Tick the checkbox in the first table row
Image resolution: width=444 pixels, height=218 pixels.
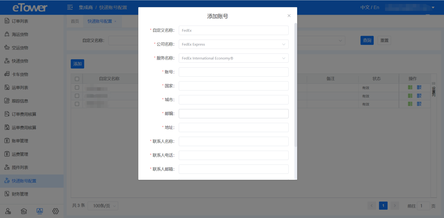tap(77, 87)
